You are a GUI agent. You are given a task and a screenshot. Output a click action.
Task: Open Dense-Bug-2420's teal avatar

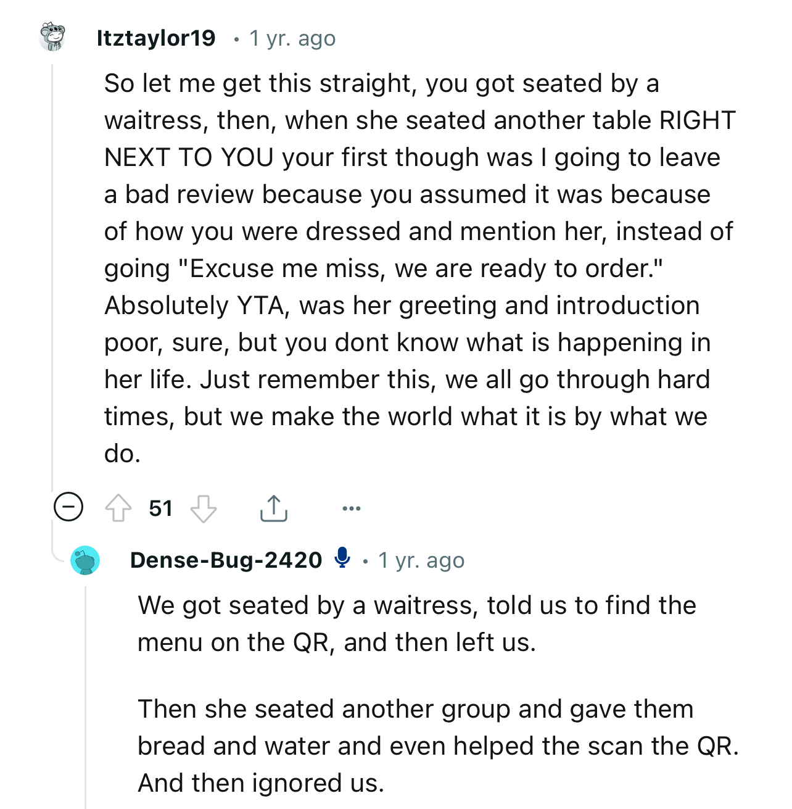coord(85,560)
